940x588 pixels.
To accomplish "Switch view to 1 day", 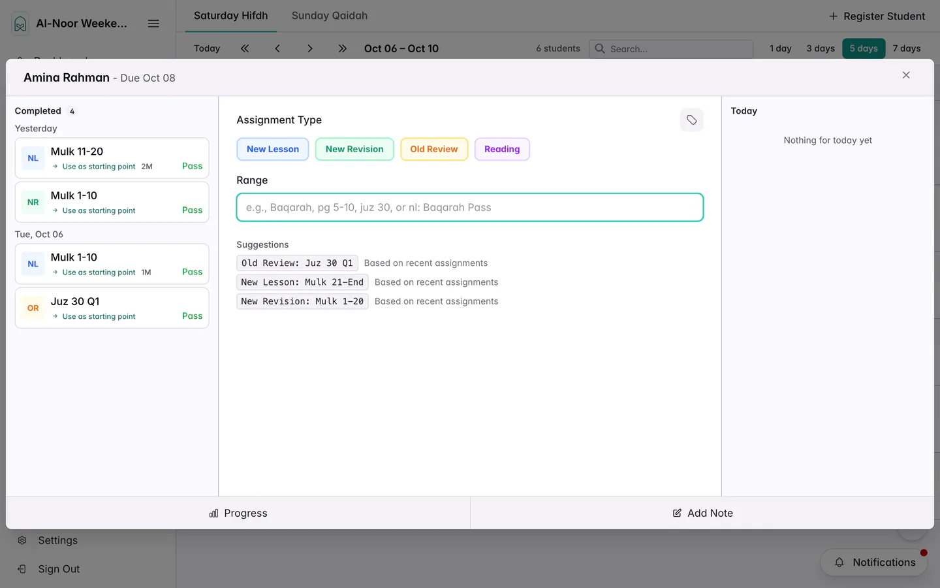I will point(781,48).
